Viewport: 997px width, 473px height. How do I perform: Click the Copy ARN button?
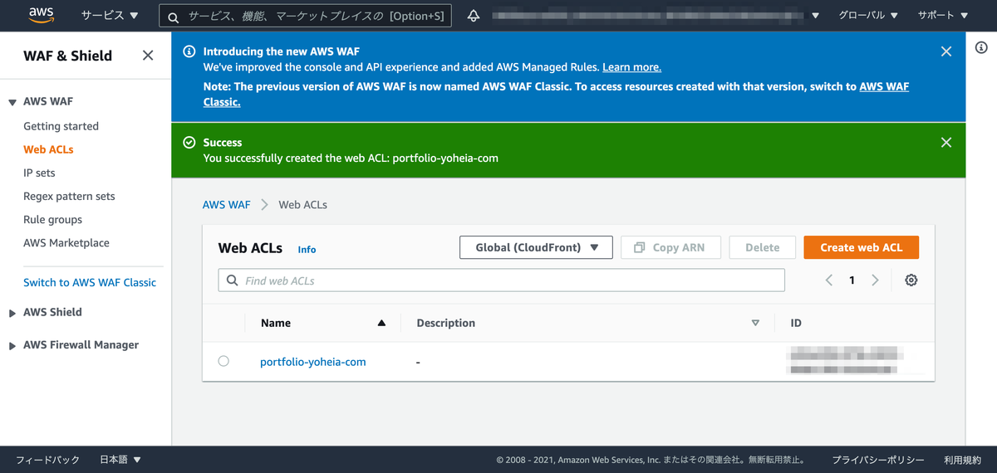pyautogui.click(x=670, y=247)
